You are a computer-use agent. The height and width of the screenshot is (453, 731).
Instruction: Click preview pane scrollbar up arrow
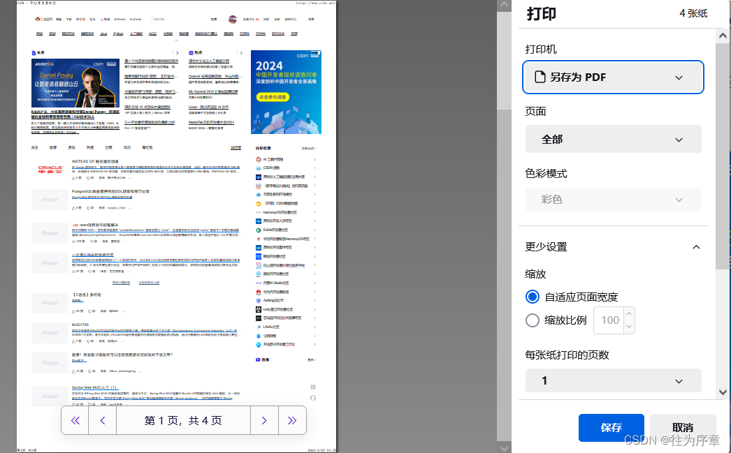[504, 6]
